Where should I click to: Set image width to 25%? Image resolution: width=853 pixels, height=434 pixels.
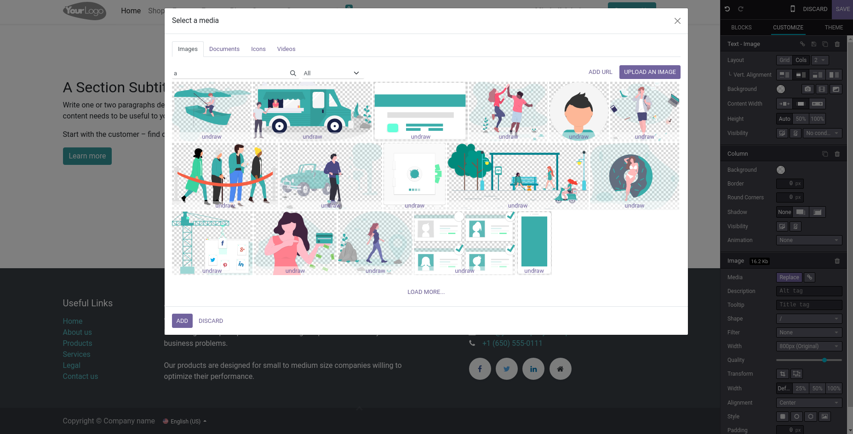pyautogui.click(x=801, y=389)
